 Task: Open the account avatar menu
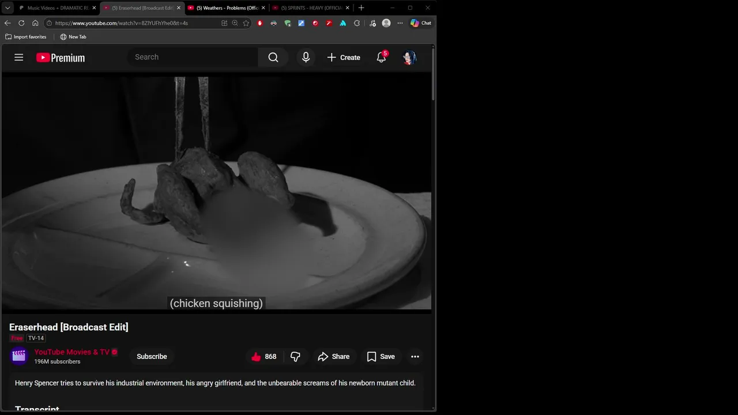[x=409, y=57]
